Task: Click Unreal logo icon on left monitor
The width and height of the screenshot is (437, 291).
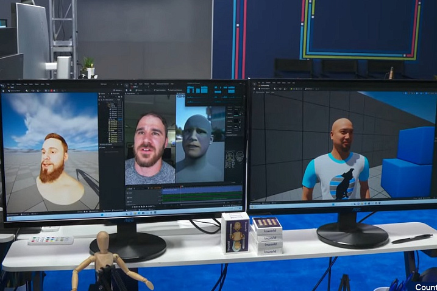Action: [3, 85]
